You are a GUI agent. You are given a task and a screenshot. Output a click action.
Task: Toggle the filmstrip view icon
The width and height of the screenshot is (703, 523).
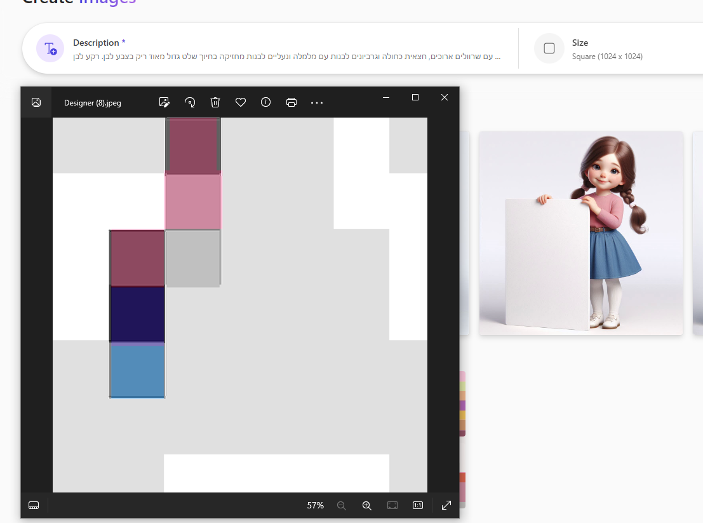[34, 505]
